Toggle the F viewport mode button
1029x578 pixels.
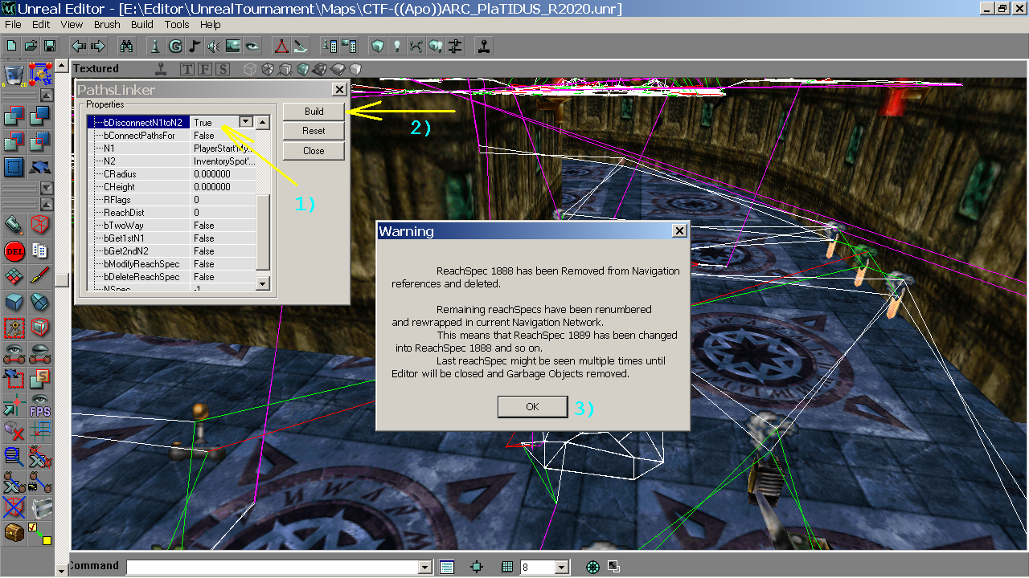(205, 69)
